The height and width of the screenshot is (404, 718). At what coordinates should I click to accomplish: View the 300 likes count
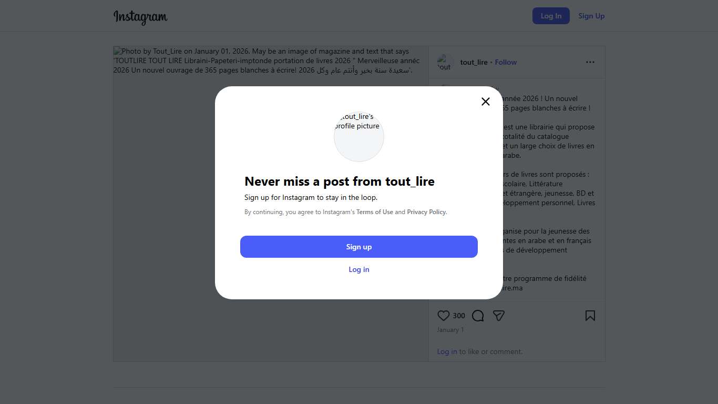click(459, 316)
